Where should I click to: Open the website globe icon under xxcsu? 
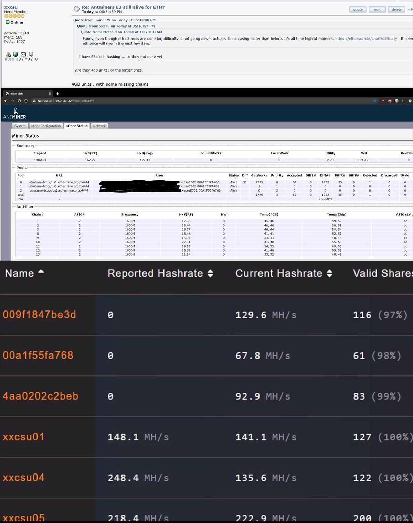tap(15, 54)
